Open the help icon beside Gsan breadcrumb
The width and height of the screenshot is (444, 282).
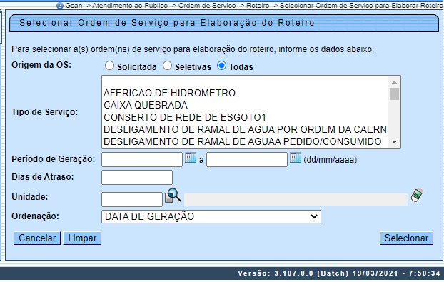pos(59,6)
